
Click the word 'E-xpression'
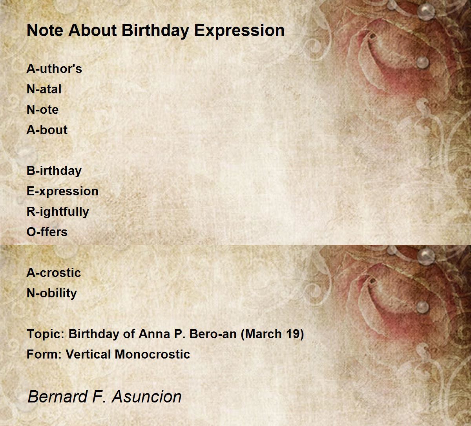tap(62, 191)
